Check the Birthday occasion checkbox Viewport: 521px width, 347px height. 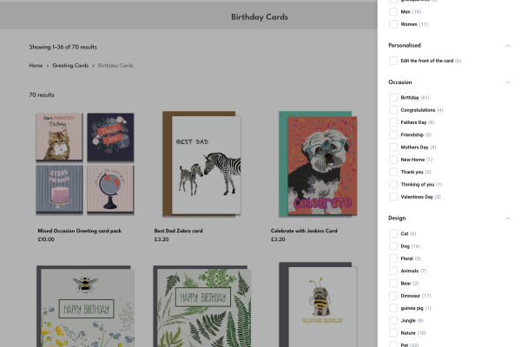point(393,98)
